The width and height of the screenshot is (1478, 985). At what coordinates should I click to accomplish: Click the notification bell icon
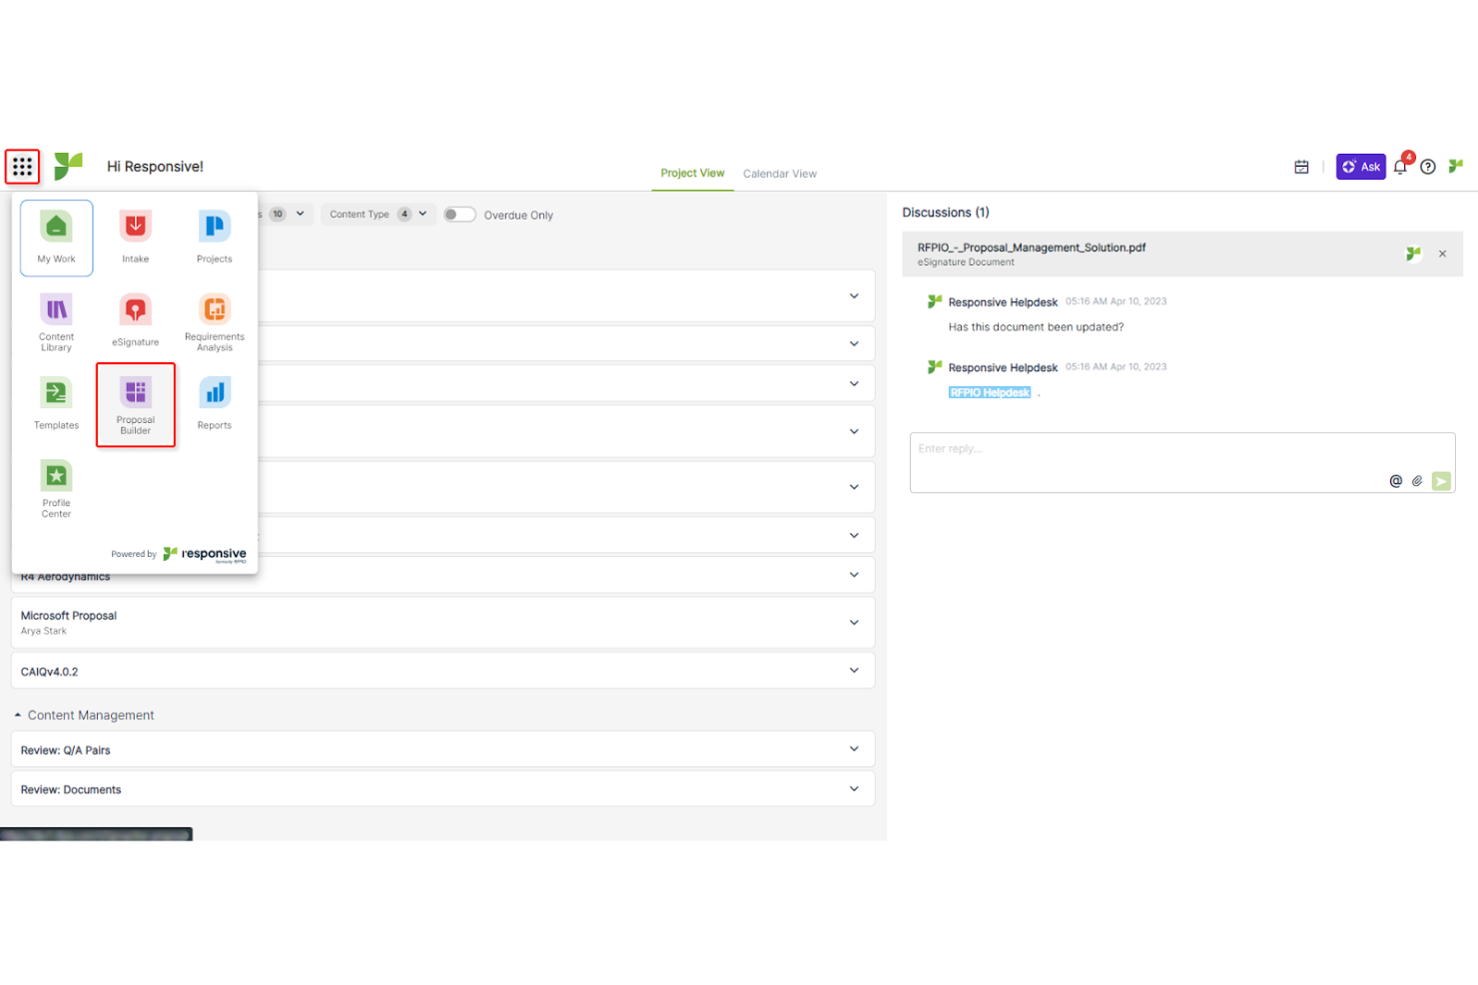click(x=1399, y=167)
